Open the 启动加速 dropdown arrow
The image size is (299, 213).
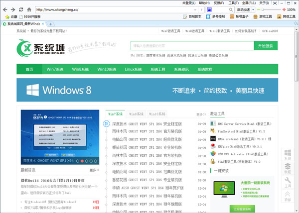(x=253, y=9)
